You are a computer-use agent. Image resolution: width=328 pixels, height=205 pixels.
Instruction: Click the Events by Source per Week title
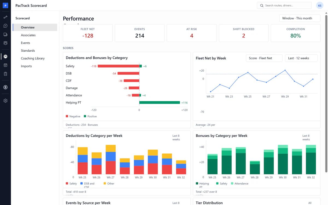(x=88, y=203)
